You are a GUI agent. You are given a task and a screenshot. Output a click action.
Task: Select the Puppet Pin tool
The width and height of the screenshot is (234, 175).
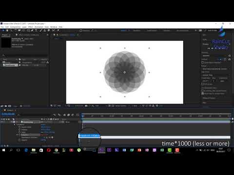point(58,31)
